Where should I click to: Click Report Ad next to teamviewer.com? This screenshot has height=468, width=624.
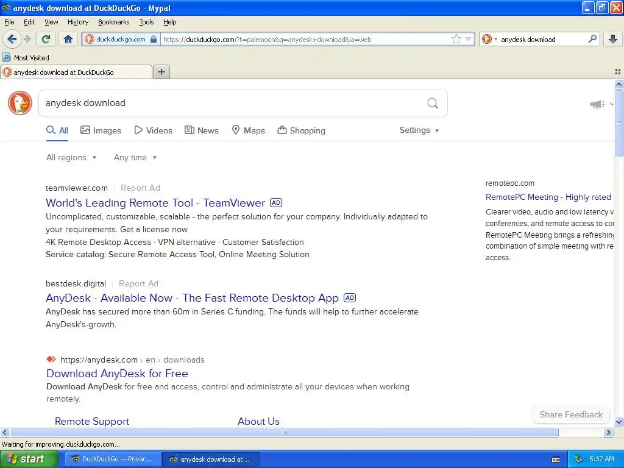(x=140, y=188)
